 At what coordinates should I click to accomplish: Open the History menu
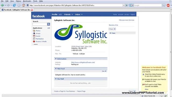pyautogui.click(x=19, y=1)
